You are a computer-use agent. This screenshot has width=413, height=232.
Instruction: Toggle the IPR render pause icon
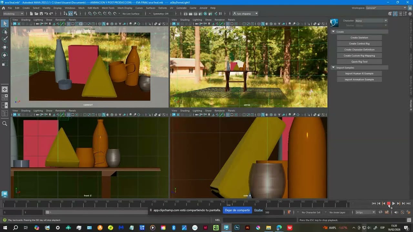point(220,14)
